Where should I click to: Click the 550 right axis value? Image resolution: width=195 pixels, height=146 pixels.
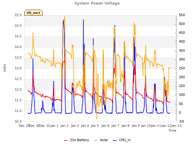182,15
